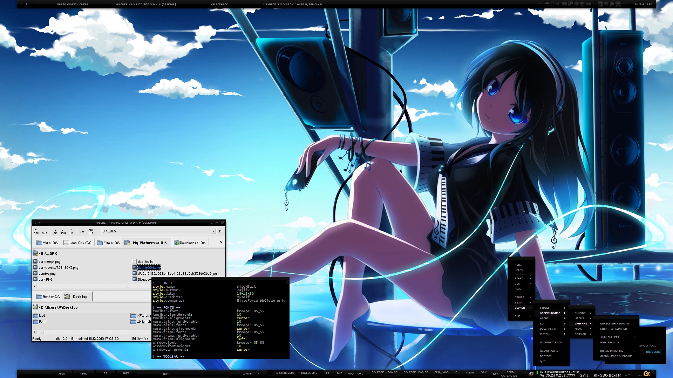Open the !font folder in Desktop pane
This screenshot has height=378, width=673.
point(40,321)
